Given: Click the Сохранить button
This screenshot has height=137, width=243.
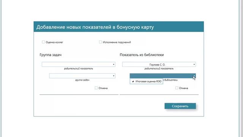Looking at the screenshot, I should click(180, 106).
